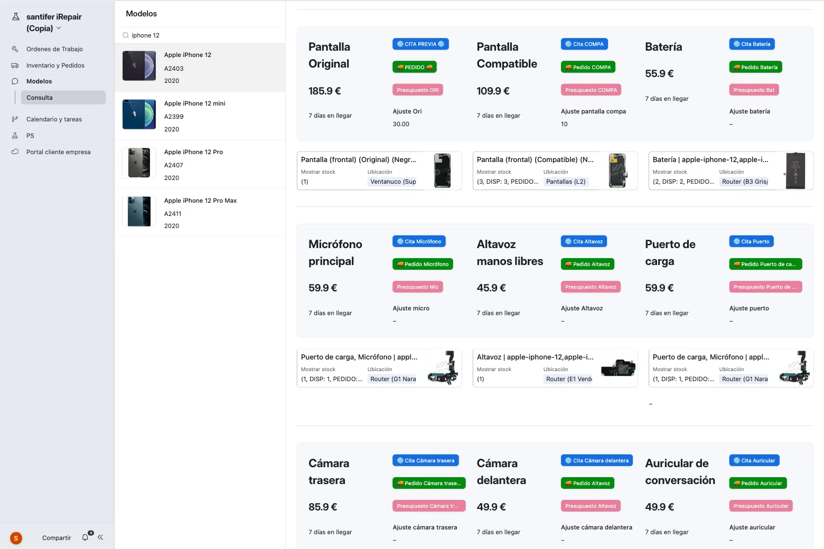The image size is (824, 549).
Task: Click the Compartir button
Action: 56,537
